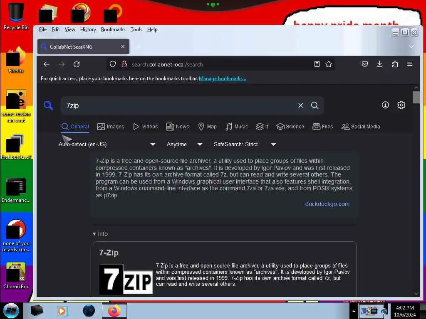Screen dimensions: 426x319
Task: Open the Anytime time range dropdown
Action: (185, 144)
